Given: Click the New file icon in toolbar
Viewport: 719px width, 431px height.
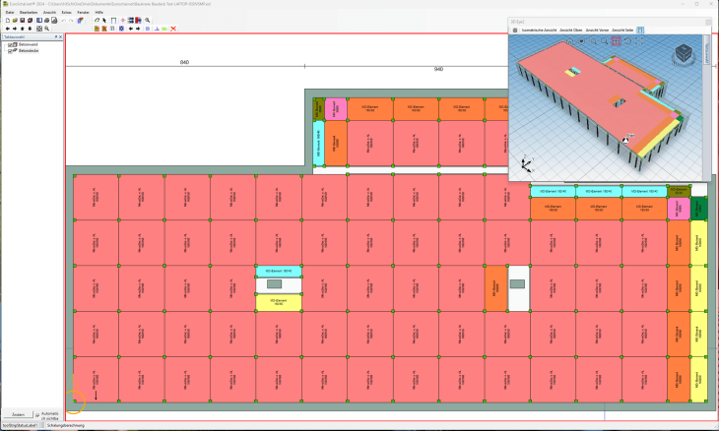Looking at the screenshot, I should click(x=7, y=20).
